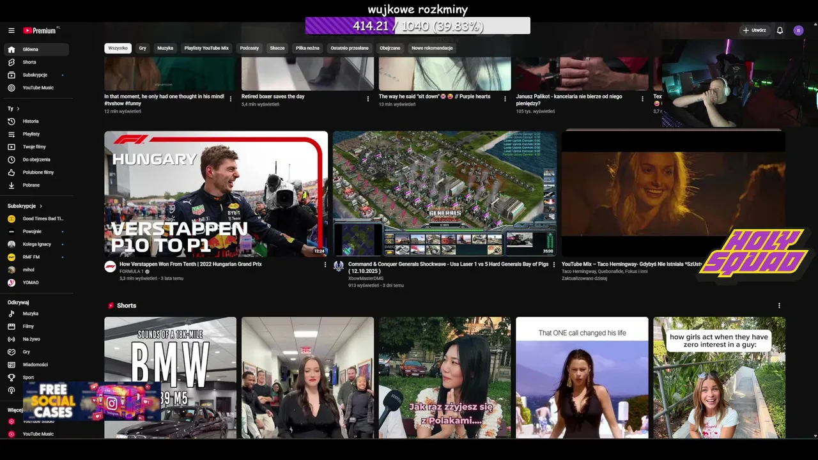Open YouTube Music in top sidebar
This screenshot has width=818, height=460.
(x=36, y=88)
